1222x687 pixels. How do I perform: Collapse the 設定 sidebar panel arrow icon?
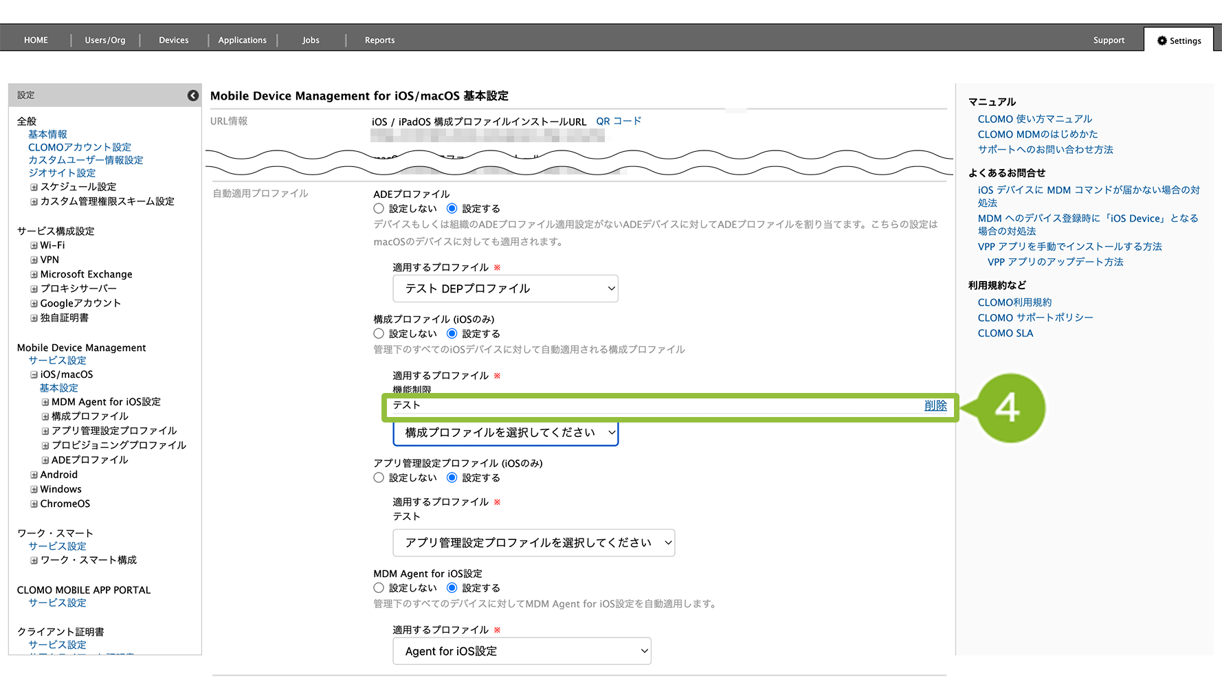pyautogui.click(x=193, y=95)
